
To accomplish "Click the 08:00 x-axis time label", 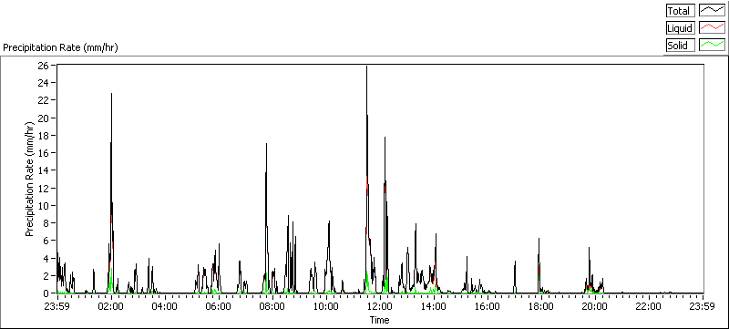I will pos(272,306).
